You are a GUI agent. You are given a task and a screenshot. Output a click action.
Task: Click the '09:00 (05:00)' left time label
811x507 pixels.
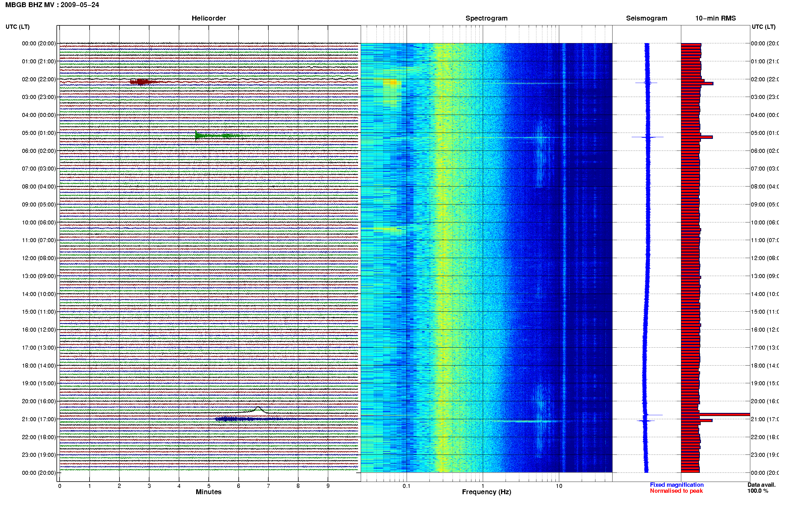coord(39,204)
